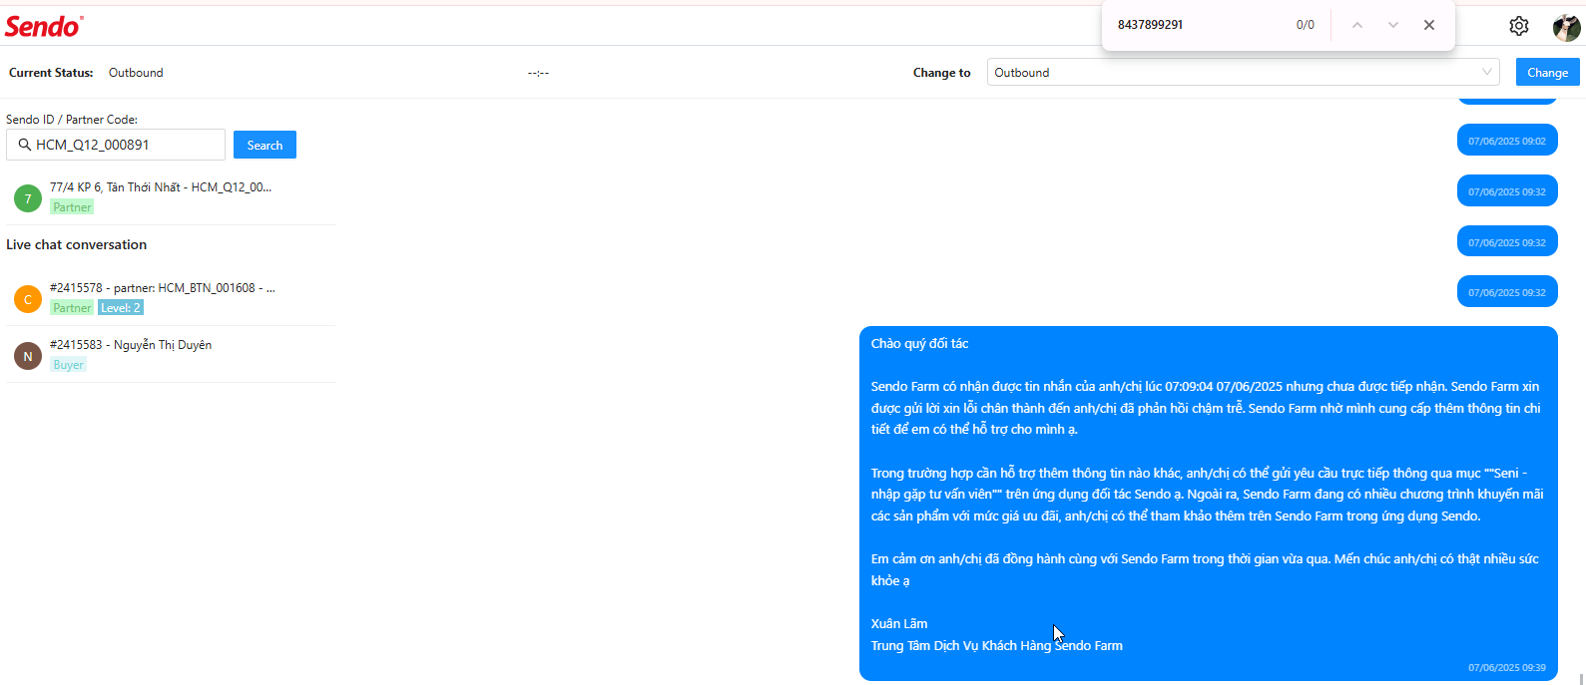
Task: Click the Search button
Action: tap(264, 145)
